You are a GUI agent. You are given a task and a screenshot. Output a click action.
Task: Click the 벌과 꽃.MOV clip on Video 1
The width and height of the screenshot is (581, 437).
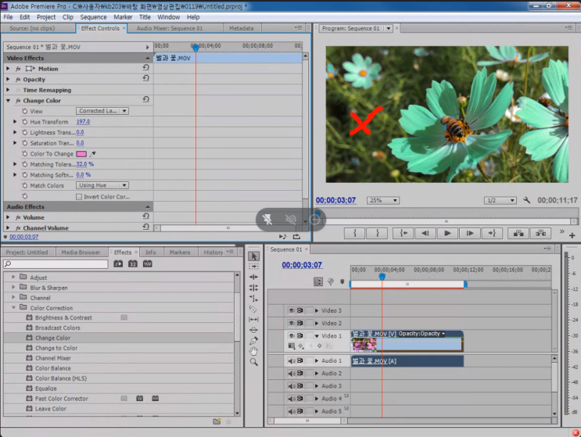(414, 345)
